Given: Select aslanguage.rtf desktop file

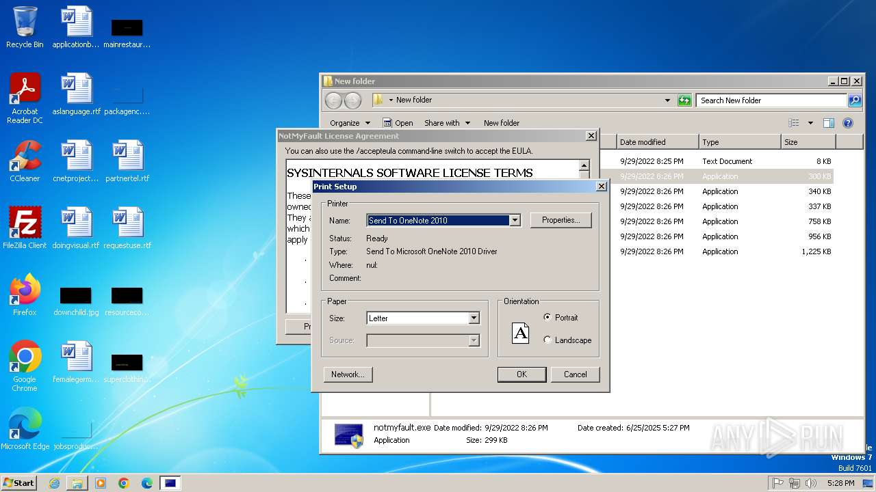Looking at the screenshot, I should 76,94.
